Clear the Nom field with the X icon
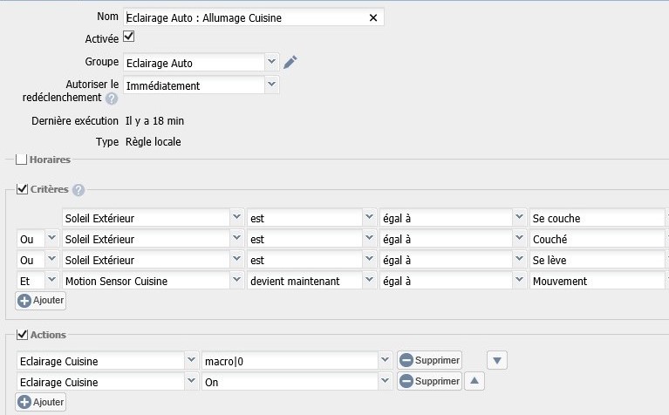The height and width of the screenshot is (415, 669). pyautogui.click(x=373, y=17)
